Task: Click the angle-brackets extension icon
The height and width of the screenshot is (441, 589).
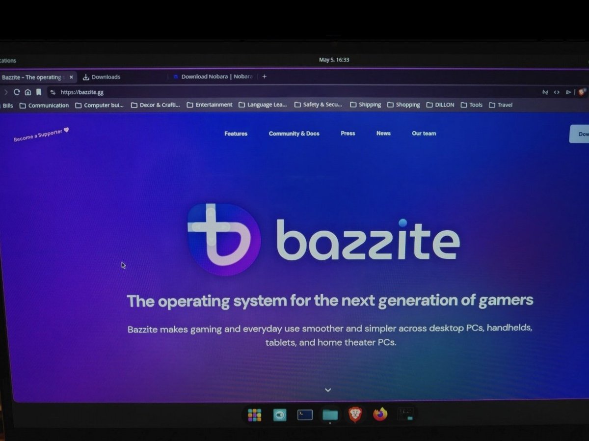Action: (x=557, y=92)
